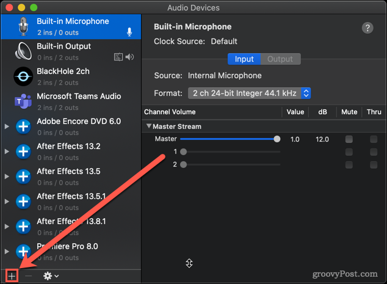Click the plus button to add a device
The height and width of the screenshot is (284, 387).
tap(12, 276)
